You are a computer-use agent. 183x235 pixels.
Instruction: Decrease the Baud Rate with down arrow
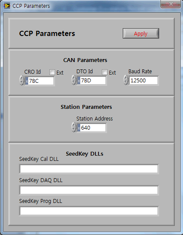[x=126, y=82]
